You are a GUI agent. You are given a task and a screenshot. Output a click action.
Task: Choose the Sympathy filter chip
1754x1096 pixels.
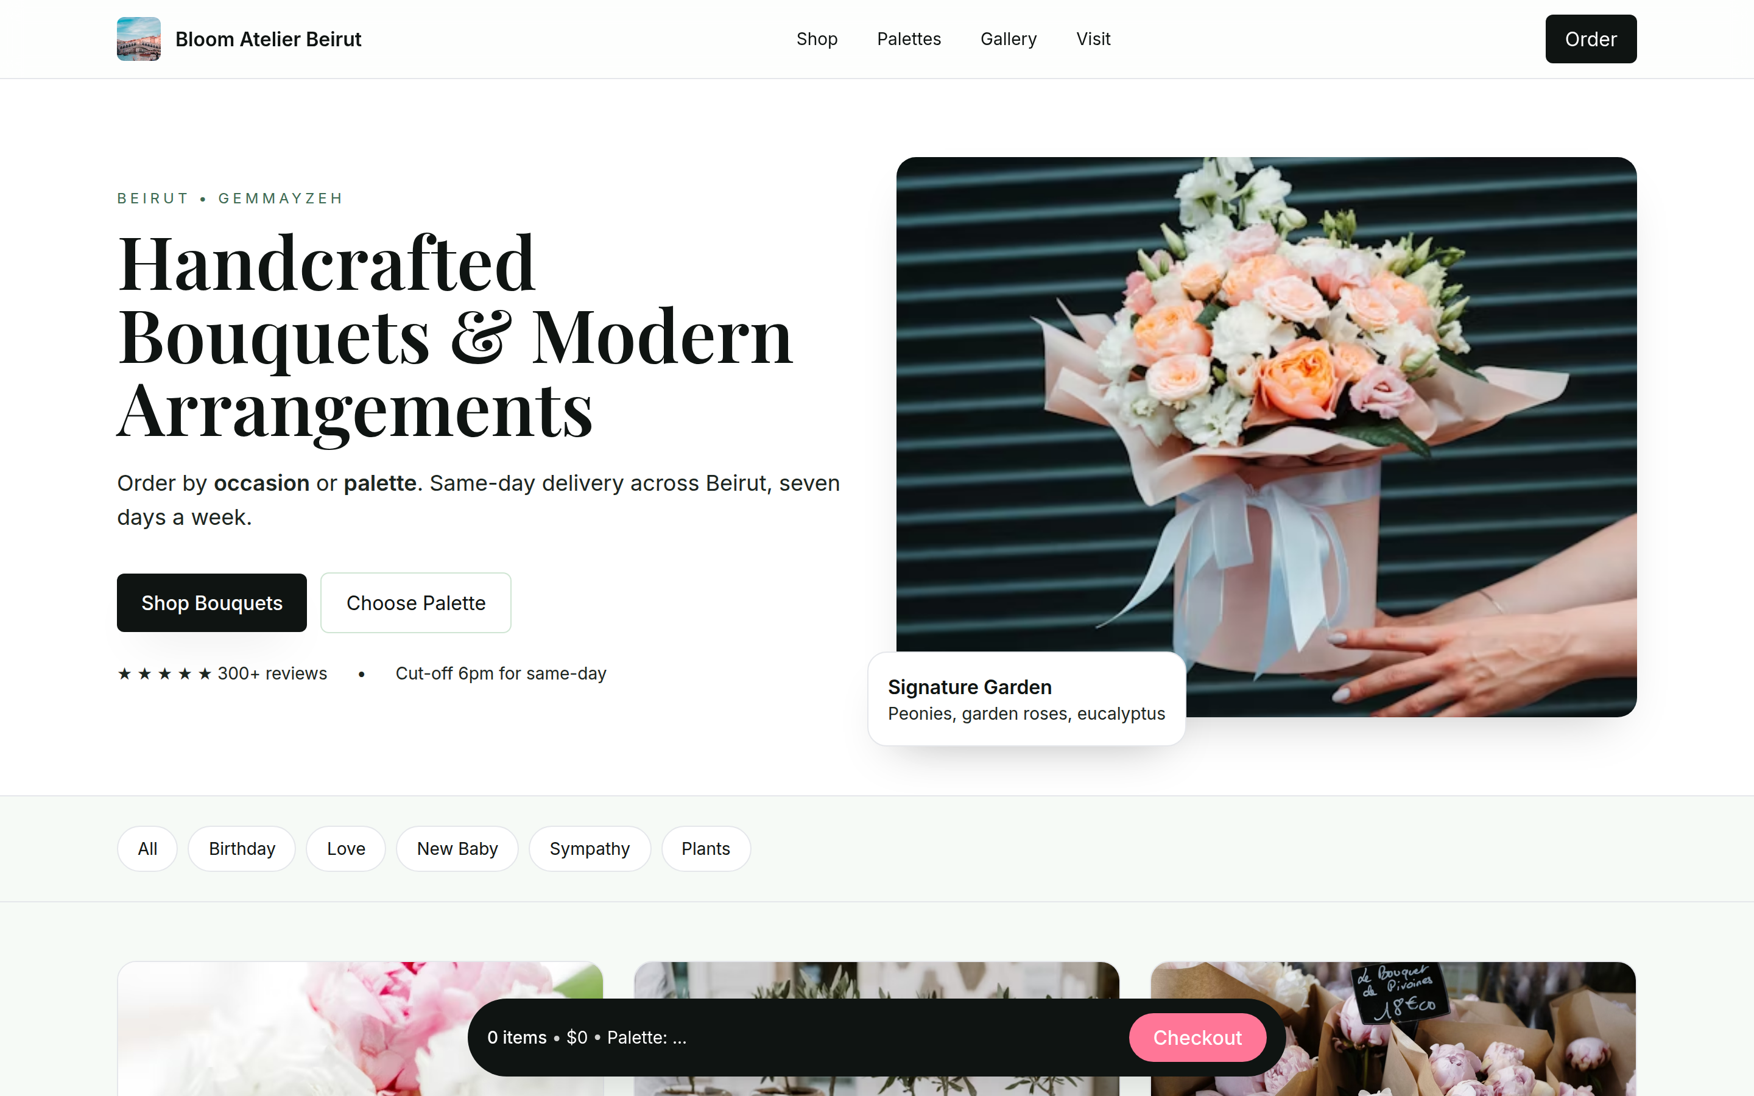(590, 848)
